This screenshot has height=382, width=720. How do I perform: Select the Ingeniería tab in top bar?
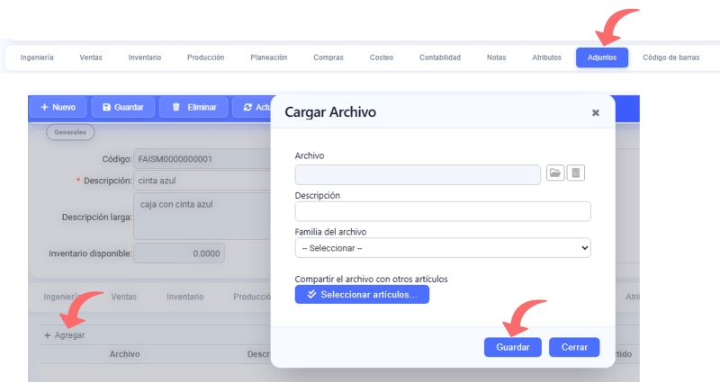(x=37, y=58)
